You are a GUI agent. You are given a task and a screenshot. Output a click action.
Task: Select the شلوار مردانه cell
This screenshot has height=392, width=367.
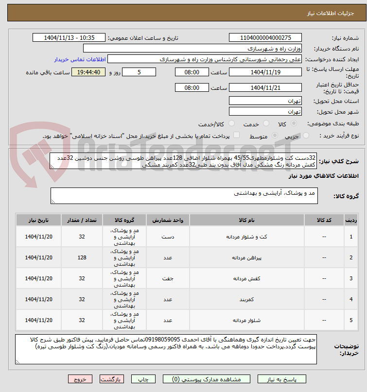246,320
